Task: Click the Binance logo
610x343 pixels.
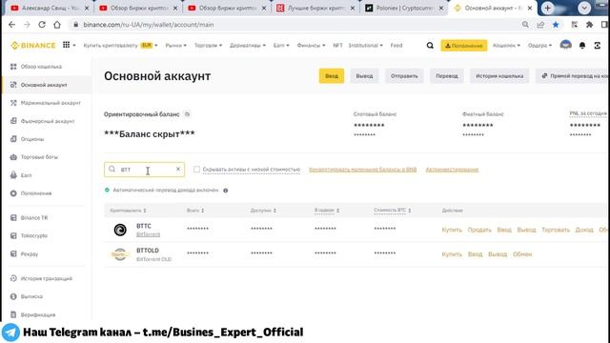Action: click(x=33, y=46)
